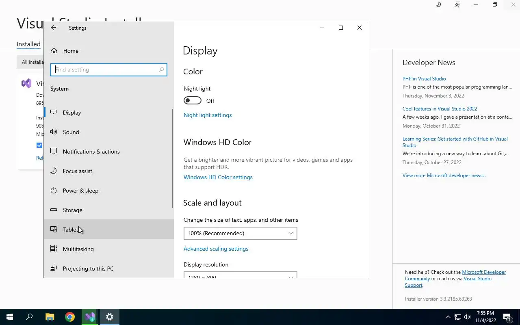The height and width of the screenshot is (325, 520).
Task: Click the Power & sleep icon
Action: (54, 190)
